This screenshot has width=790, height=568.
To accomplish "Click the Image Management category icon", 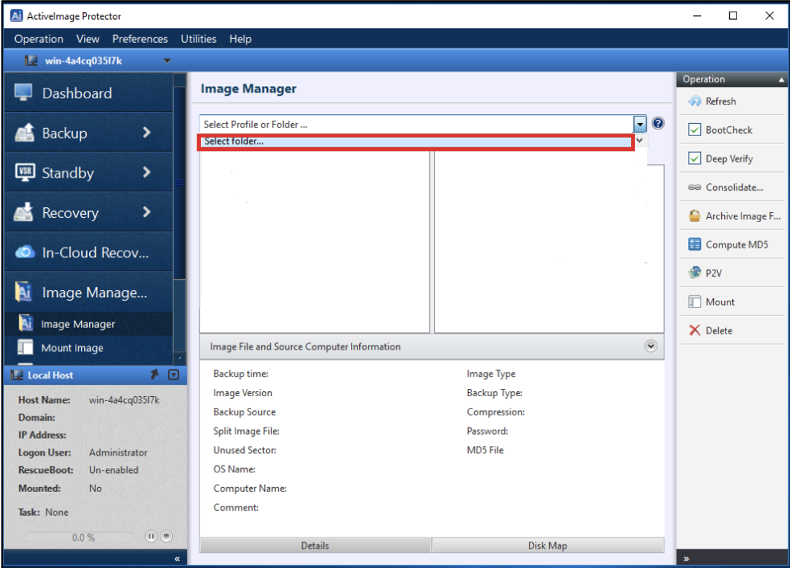I will (24, 293).
